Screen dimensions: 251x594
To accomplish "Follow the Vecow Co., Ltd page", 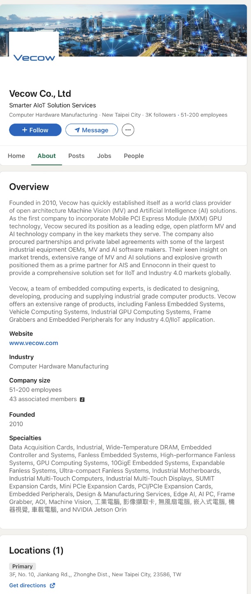I will [x=35, y=130].
